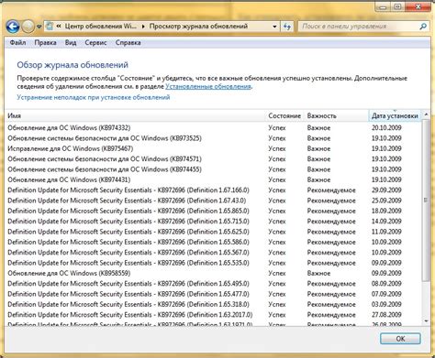Click the scrollbar down arrow
Screen dimensions: 435x358
point(426,321)
